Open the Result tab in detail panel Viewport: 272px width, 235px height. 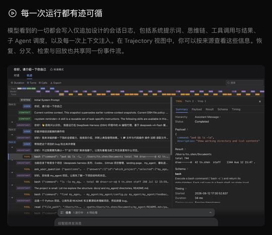point(210,109)
